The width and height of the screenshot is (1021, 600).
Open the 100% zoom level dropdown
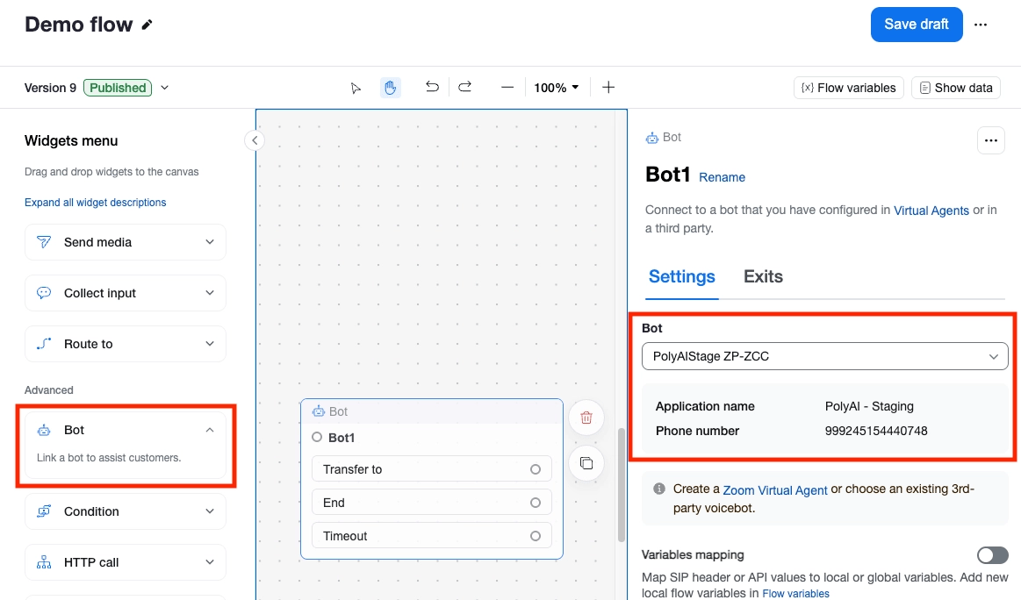(556, 88)
